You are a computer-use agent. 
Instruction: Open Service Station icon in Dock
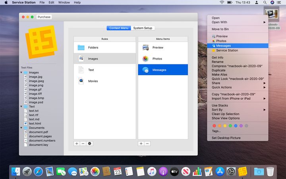click(x=242, y=171)
